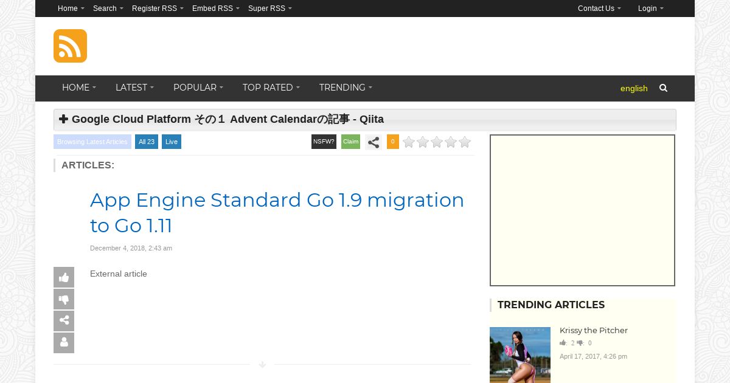
Task: Open TRENDING menu in main navigation
Action: click(346, 88)
